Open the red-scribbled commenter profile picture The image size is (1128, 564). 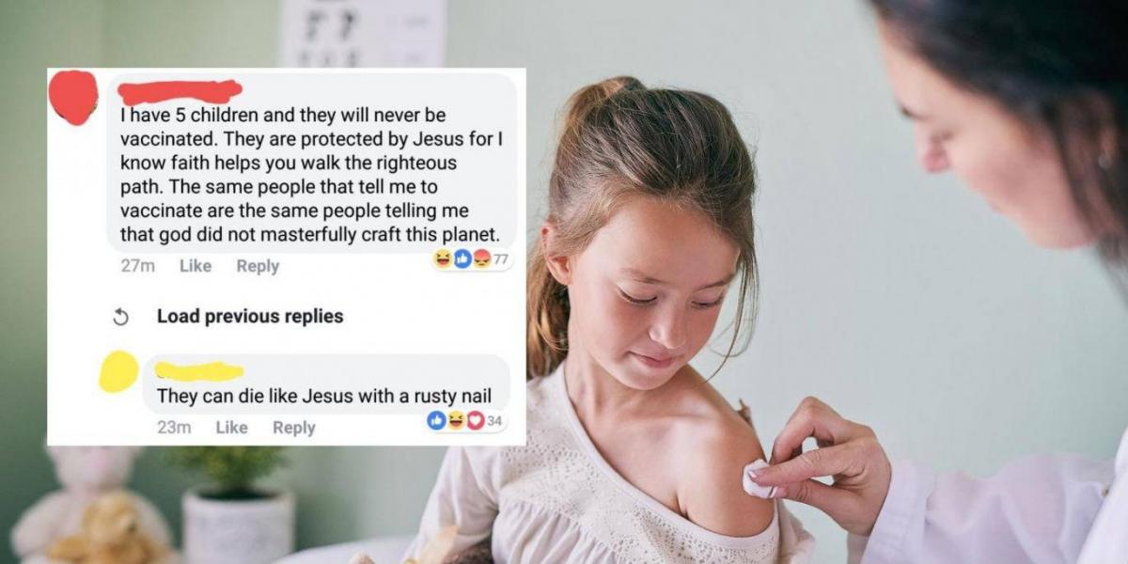click(73, 97)
